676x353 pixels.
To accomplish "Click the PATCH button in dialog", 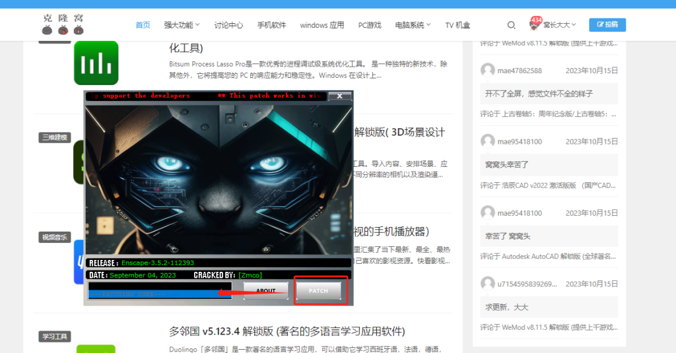I will 319,291.
